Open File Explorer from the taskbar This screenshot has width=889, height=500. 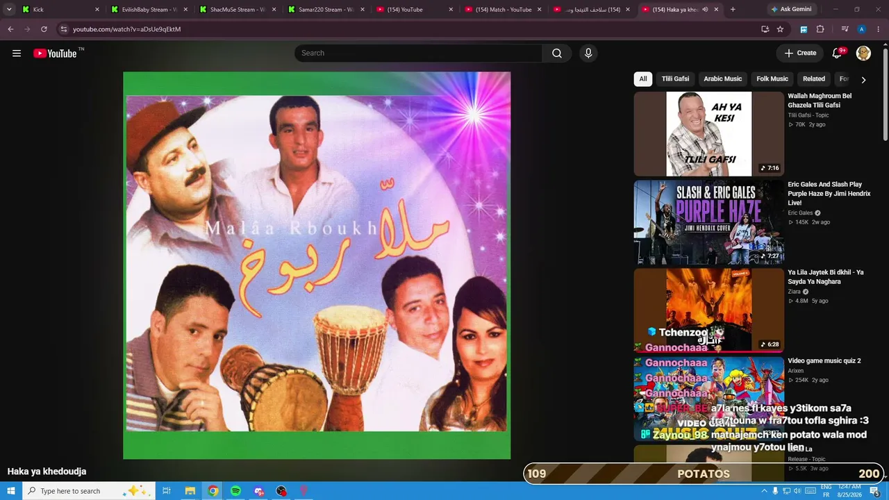click(x=190, y=491)
